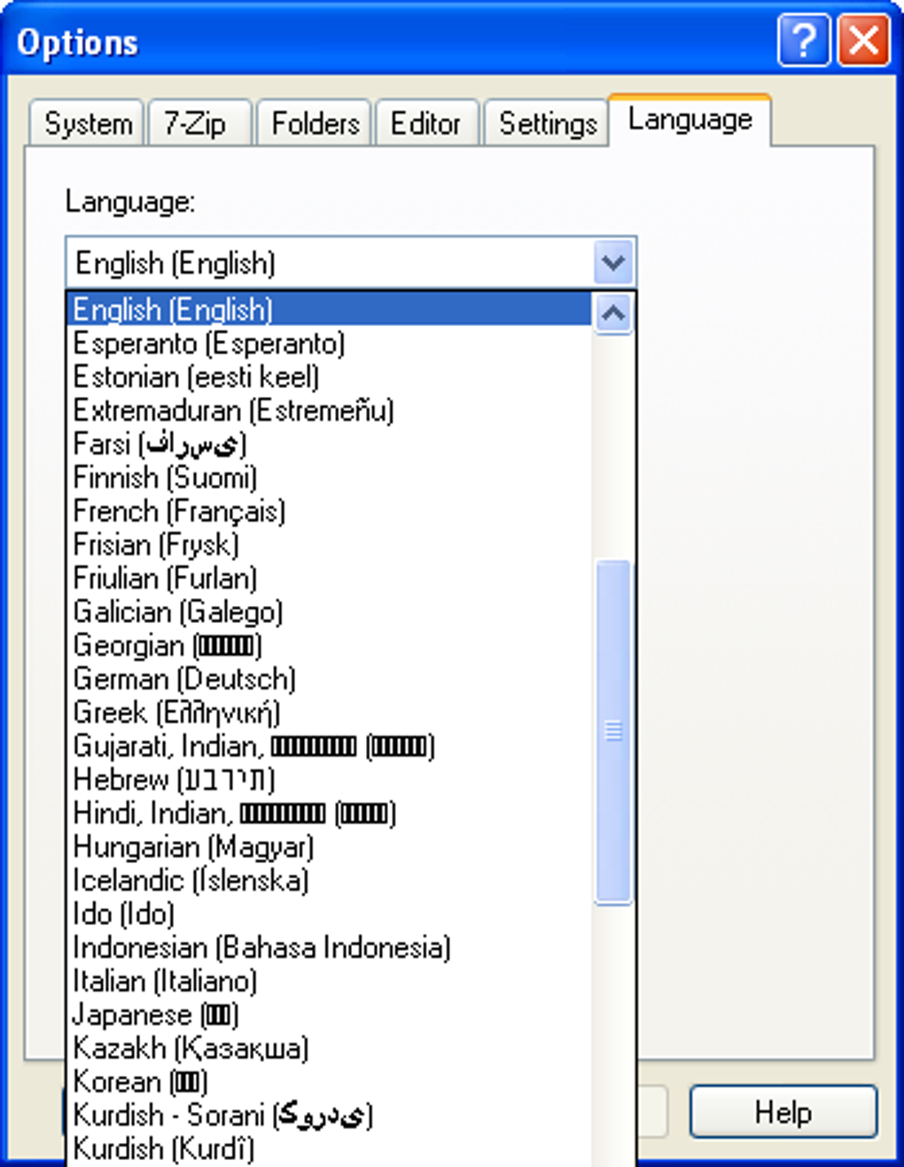Pick the Gujarati, Indian entry
Viewport: 904px width, 1167px height.
pos(329,747)
